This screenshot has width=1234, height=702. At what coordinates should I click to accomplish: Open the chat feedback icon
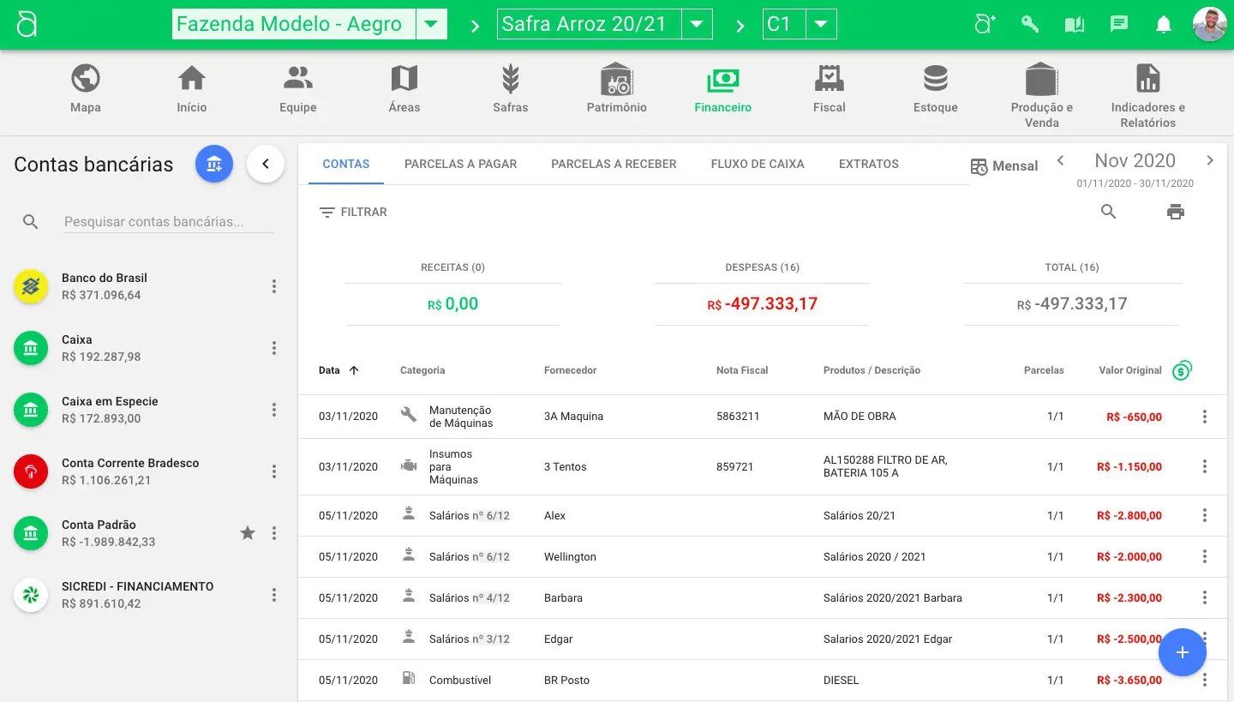coord(1118,24)
